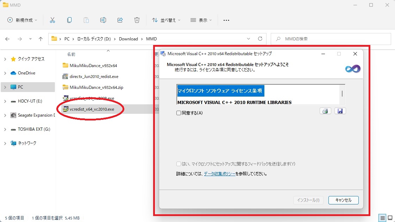
Task: Click PC in the address breadcrumb
Action: click(67, 39)
